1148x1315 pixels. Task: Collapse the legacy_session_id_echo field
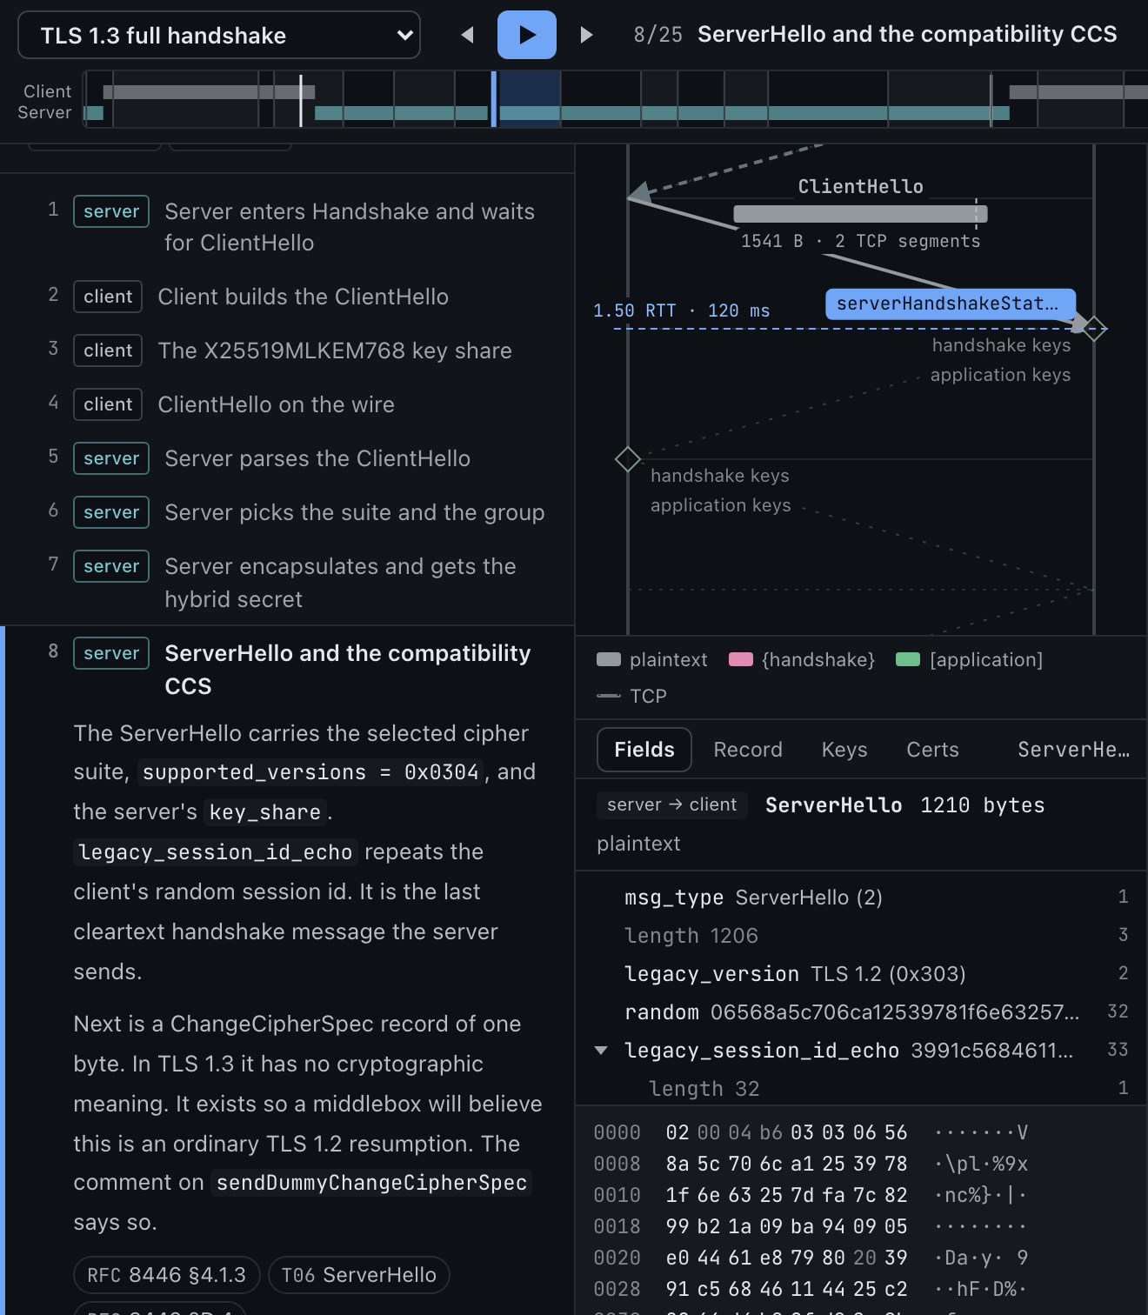click(601, 1051)
